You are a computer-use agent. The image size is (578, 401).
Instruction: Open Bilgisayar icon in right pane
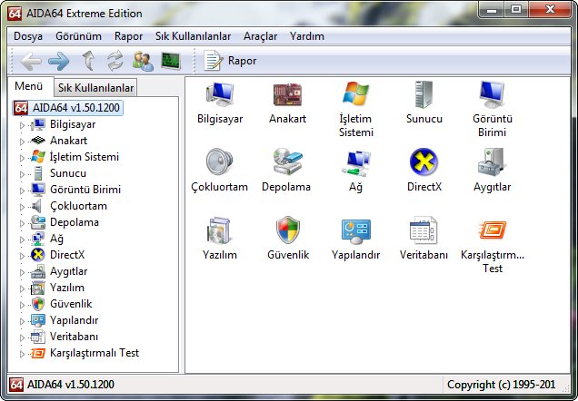point(220,94)
